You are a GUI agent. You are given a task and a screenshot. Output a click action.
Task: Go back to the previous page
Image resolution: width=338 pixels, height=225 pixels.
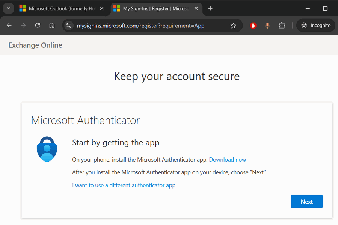click(x=9, y=26)
